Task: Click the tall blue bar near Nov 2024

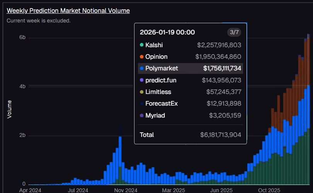Action: (120, 155)
